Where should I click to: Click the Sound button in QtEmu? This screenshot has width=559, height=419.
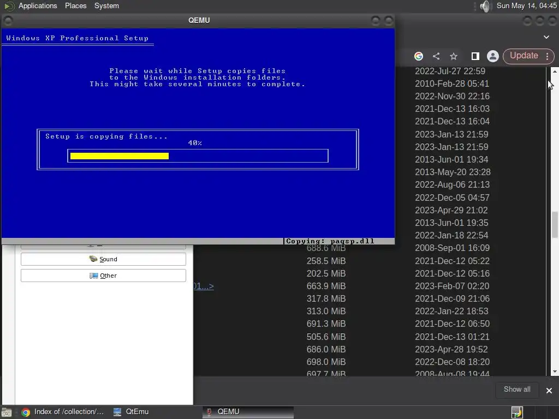click(103, 259)
